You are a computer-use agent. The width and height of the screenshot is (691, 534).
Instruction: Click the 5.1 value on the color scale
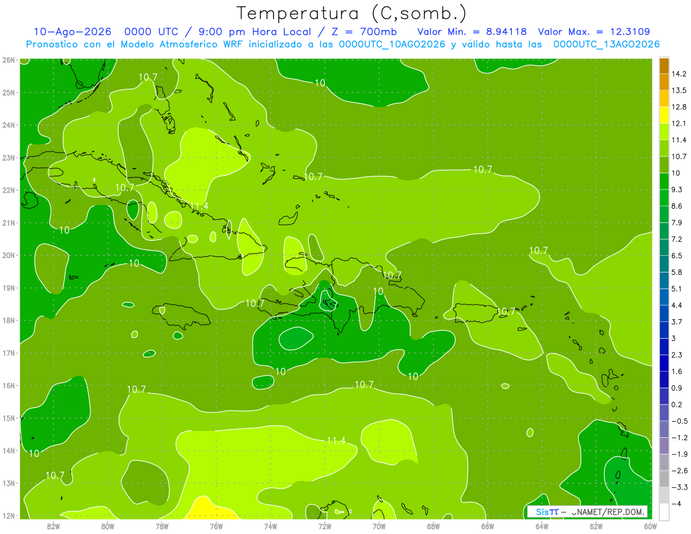678,289
